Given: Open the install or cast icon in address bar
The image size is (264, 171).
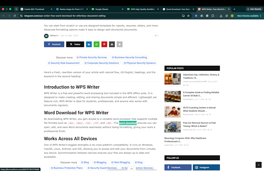Looking at the screenshot, I should [183, 16].
